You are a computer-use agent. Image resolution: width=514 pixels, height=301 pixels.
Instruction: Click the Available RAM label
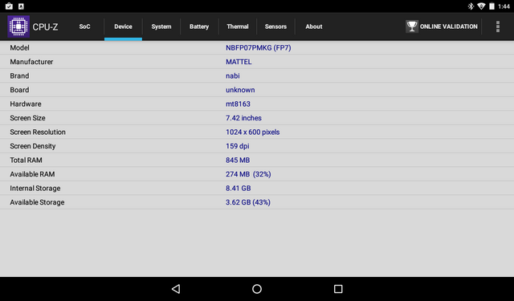pos(32,174)
